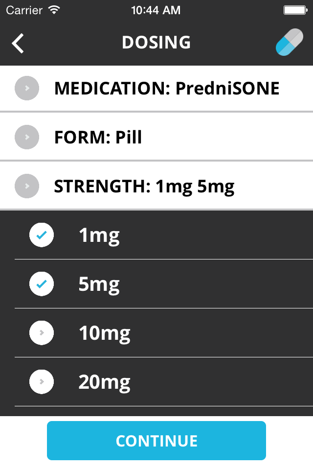
Task: Tap the back arrow in header
Action: (x=18, y=44)
